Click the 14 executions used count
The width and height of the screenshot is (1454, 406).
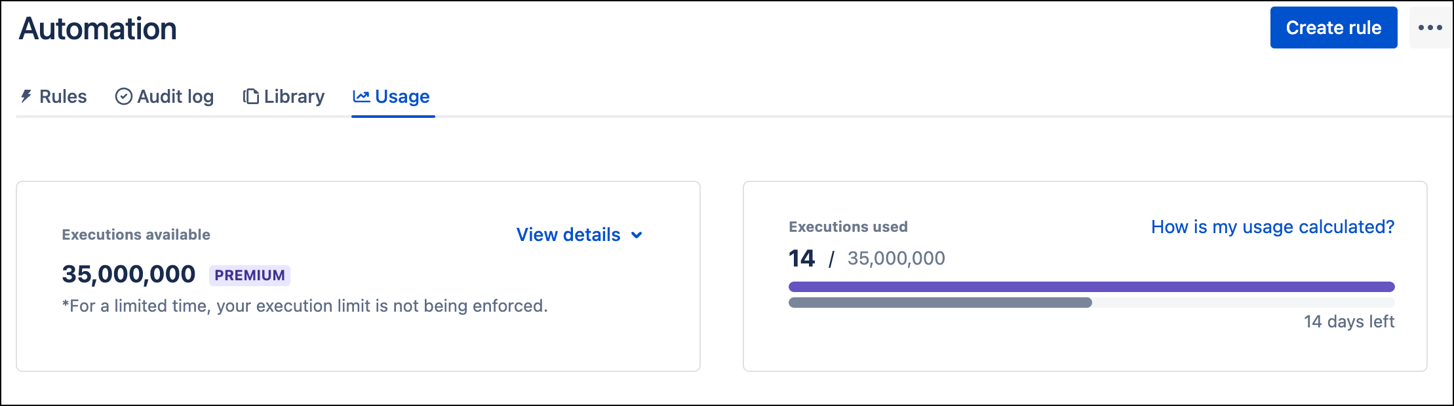[802, 259]
